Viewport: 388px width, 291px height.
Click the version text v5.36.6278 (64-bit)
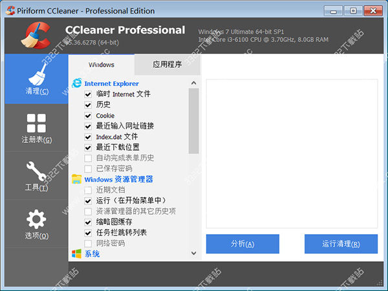(x=92, y=43)
